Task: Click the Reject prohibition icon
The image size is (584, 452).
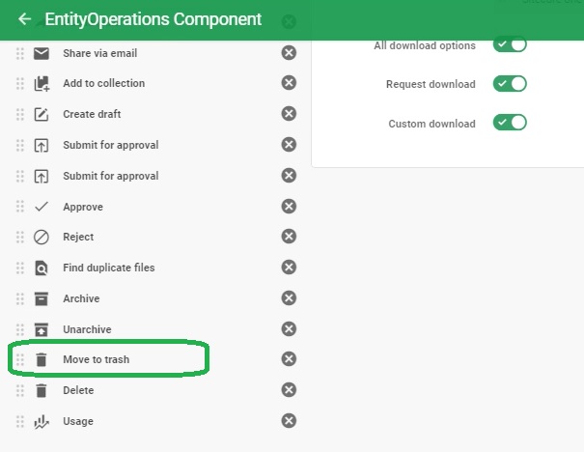Action: [42, 238]
